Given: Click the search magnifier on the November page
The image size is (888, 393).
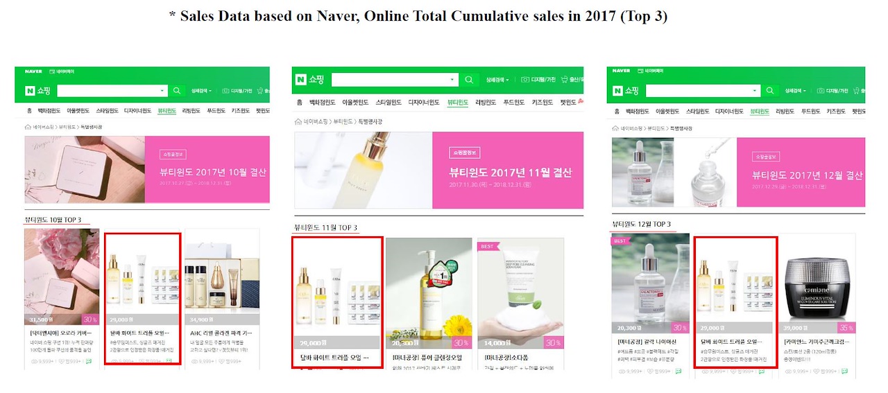Looking at the screenshot, I should click(469, 80).
